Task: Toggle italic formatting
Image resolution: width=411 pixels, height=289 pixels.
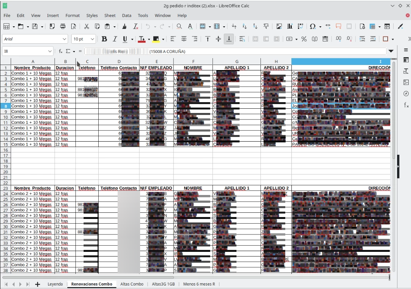Action: (x=115, y=39)
